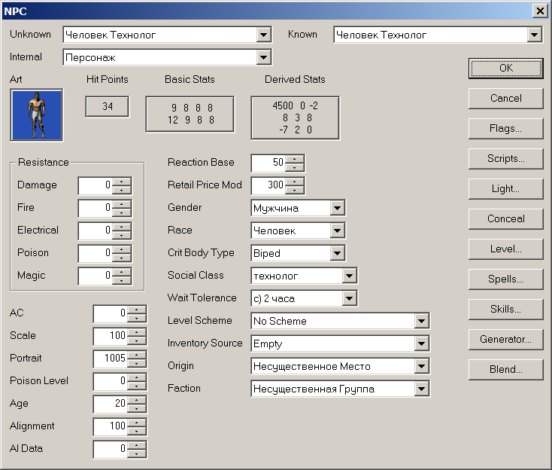Increase the Fire resistance value

coord(122,204)
